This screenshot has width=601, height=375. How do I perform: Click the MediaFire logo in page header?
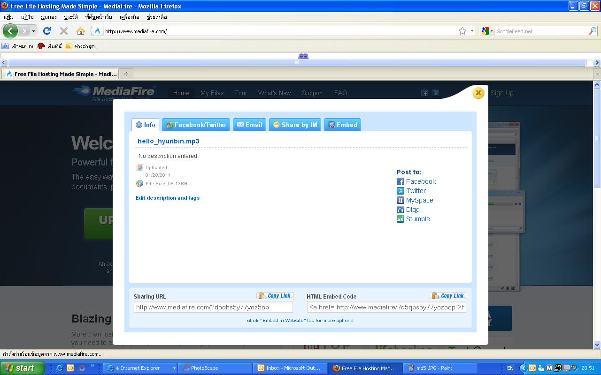114,92
